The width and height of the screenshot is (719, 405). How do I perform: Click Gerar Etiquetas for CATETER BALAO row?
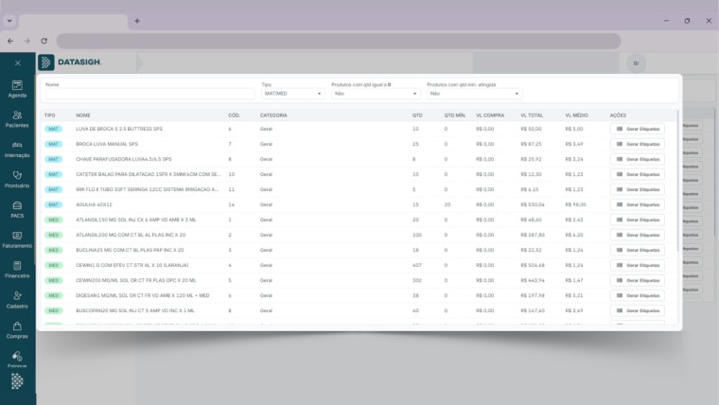coord(637,174)
